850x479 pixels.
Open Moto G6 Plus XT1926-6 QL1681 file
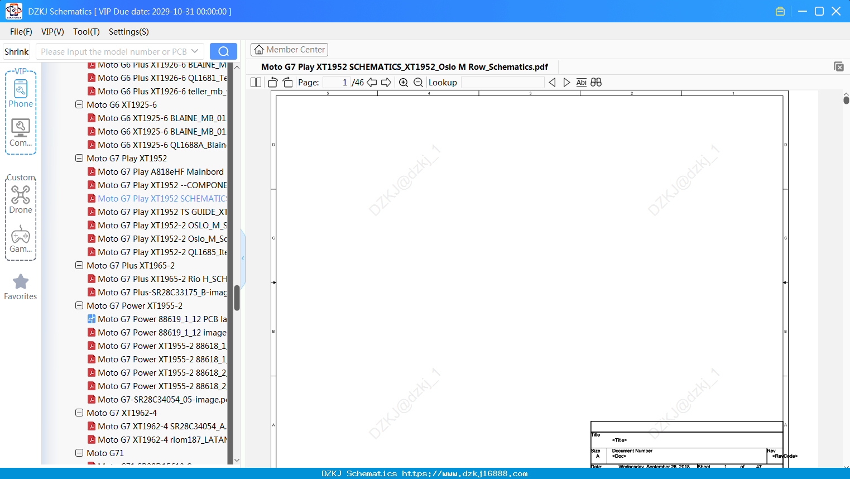point(157,78)
